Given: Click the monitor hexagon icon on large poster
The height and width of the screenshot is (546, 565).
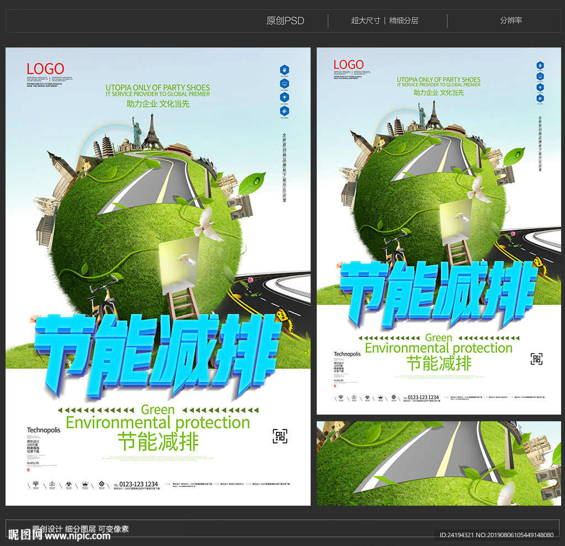Looking at the screenshot, I should (x=284, y=84).
